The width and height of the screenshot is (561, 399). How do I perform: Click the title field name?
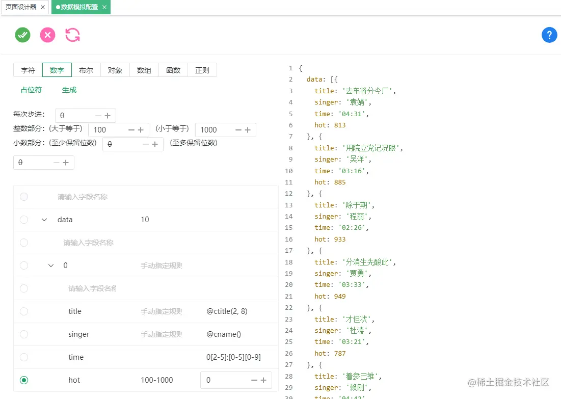[75, 311]
